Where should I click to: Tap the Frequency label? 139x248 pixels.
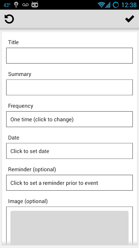(21, 106)
